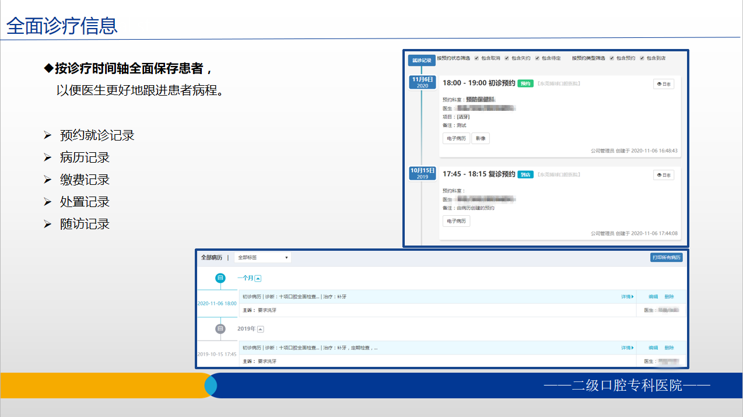Open the 日志 log view for the 初诊预约 appointment
Image resolution: width=743 pixels, height=417 pixels.
pyautogui.click(x=663, y=83)
